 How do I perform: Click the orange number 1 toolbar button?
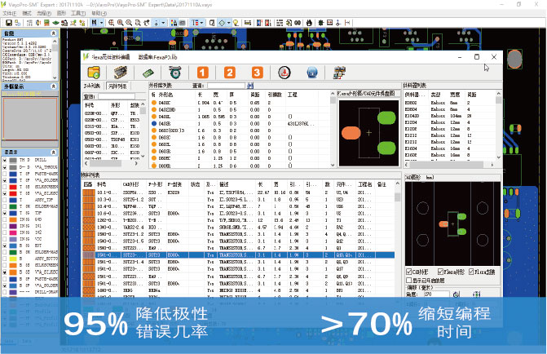204,73
